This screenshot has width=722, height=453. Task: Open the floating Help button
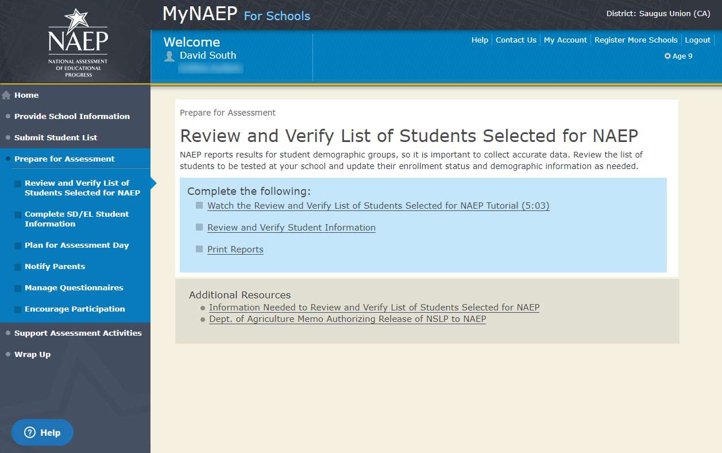tap(43, 432)
